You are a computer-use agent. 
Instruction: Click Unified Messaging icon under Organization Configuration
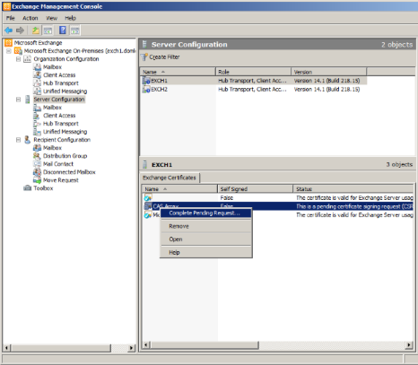pos(37,91)
